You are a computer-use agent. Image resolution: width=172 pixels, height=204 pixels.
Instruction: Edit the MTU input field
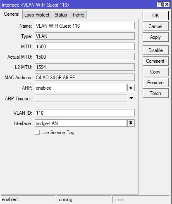point(85,46)
